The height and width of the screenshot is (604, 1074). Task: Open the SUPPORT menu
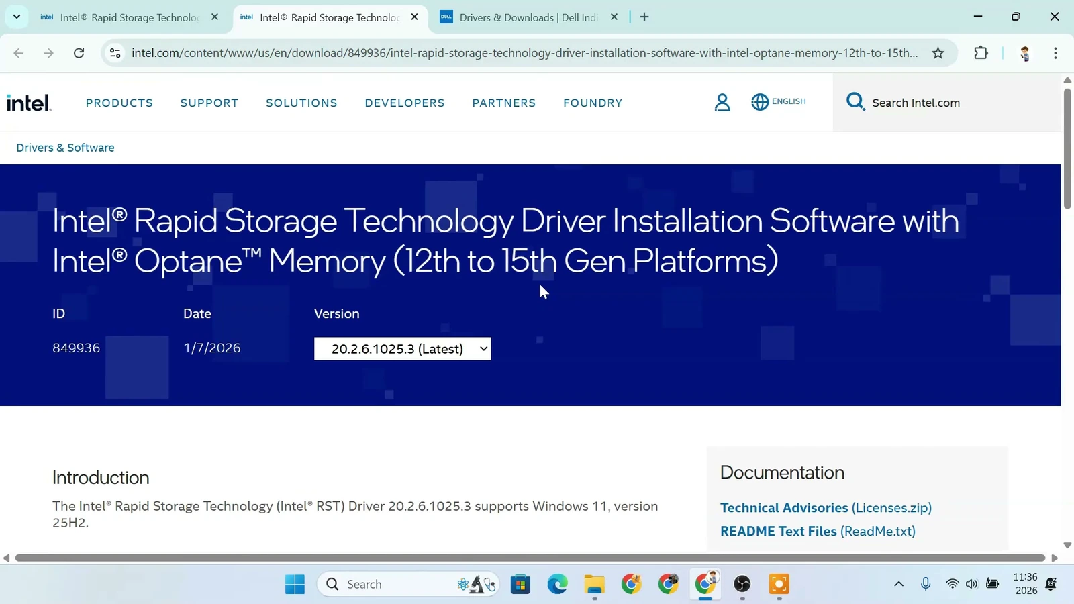[209, 103]
